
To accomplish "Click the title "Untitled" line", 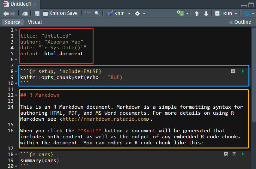I will click(46, 36).
